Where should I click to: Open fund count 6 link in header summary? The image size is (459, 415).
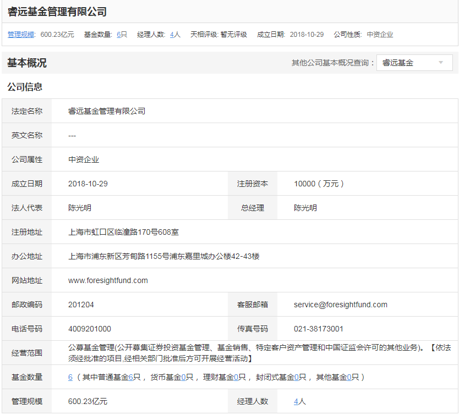pyautogui.click(x=119, y=34)
